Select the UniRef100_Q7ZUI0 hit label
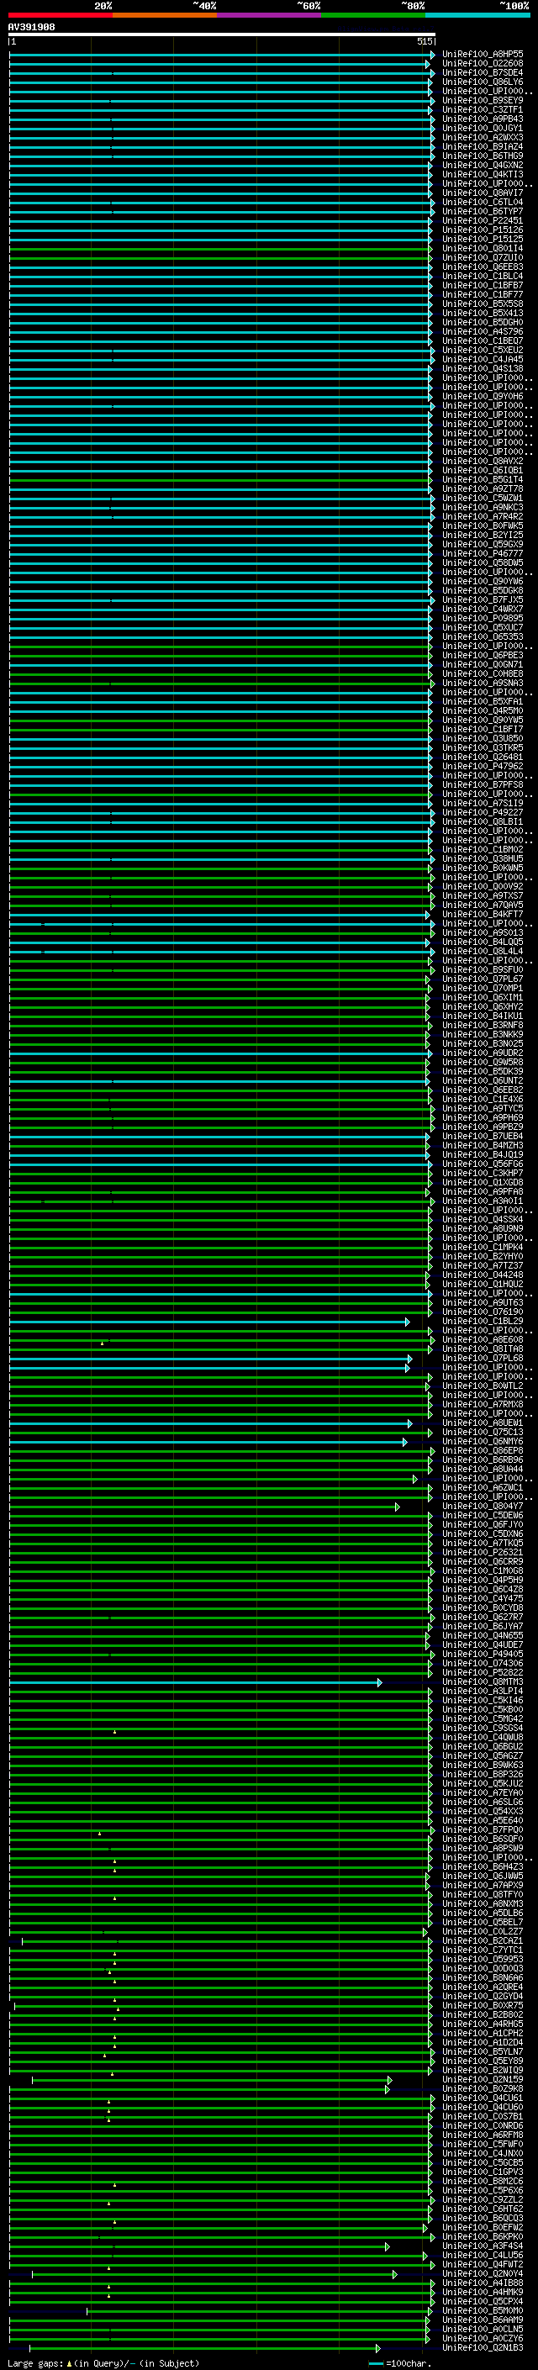 pos(483,257)
